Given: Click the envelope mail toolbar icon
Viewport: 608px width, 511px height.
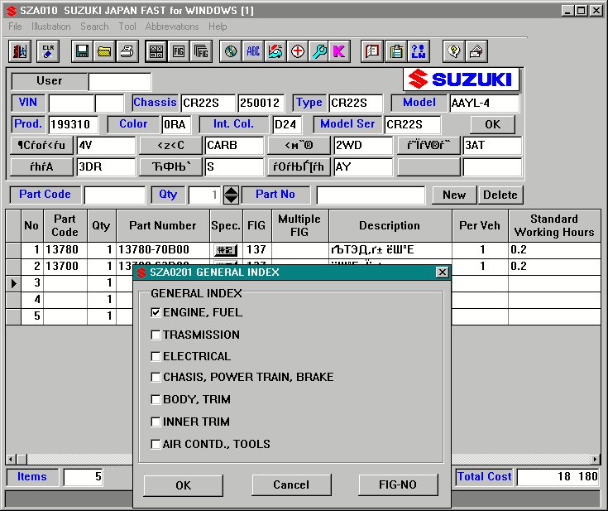Looking at the screenshot, I should [476, 51].
